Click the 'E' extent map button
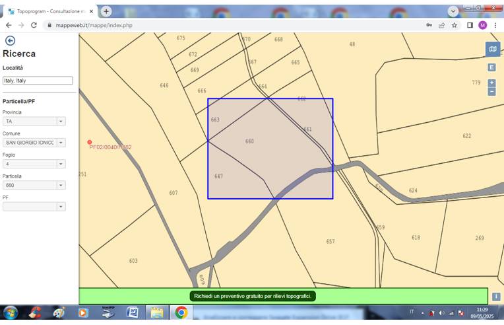The height and width of the screenshot is (325, 504). pos(491,67)
